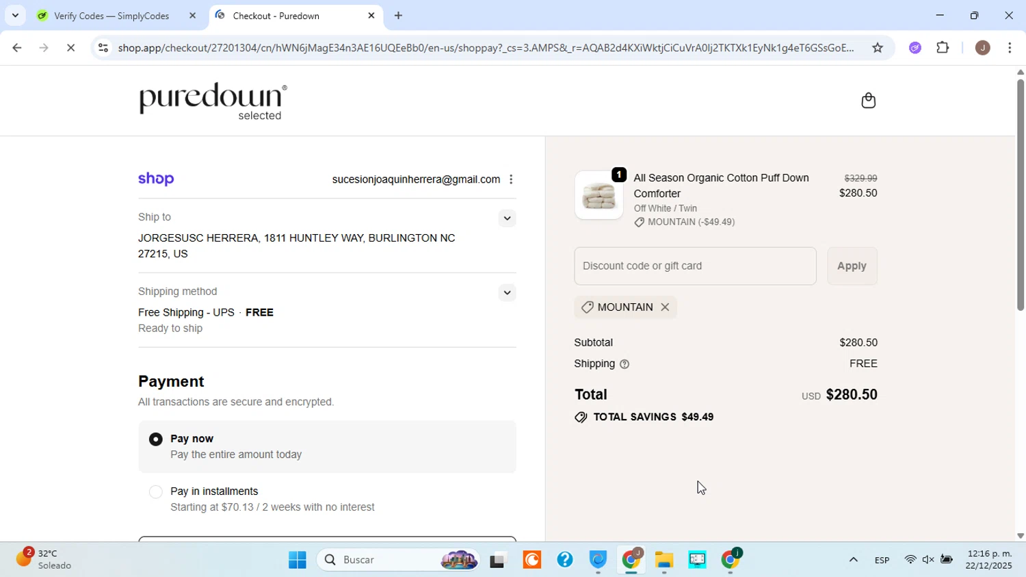Click the page vertical scrollbar
The width and height of the screenshot is (1026, 577).
(1020, 195)
